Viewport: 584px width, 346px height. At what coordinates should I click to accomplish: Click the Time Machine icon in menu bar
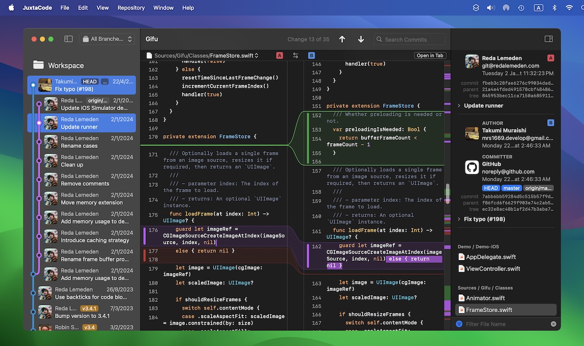[521, 8]
